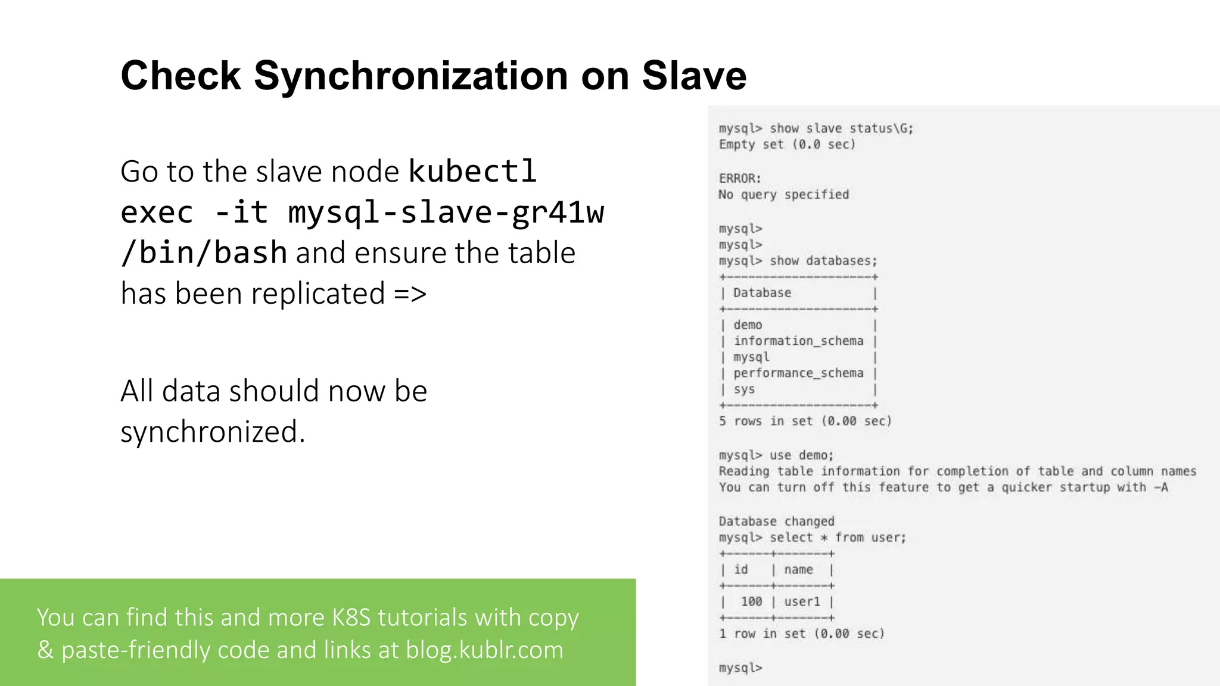Click 'has been replicated =>' text line
Image resolution: width=1220 pixels, height=686 pixels.
coord(273,294)
